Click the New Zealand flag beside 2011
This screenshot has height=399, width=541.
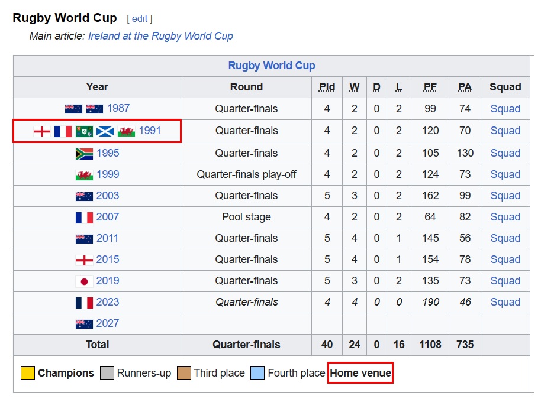point(85,239)
